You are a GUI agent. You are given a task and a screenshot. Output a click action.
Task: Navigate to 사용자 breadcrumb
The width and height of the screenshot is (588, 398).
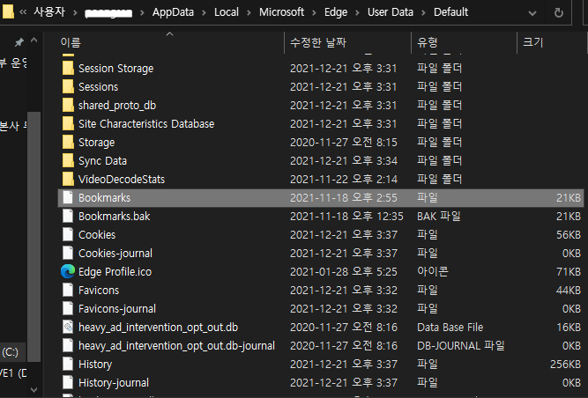[x=49, y=12]
